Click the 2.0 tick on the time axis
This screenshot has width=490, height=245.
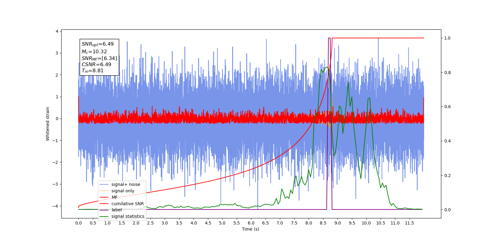click(136, 223)
